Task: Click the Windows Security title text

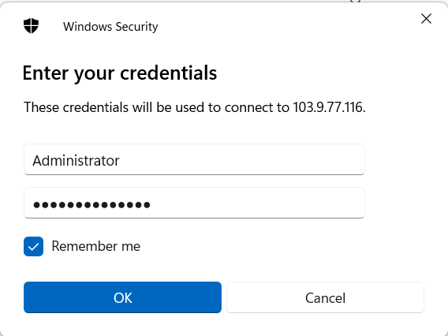Action: point(110,27)
